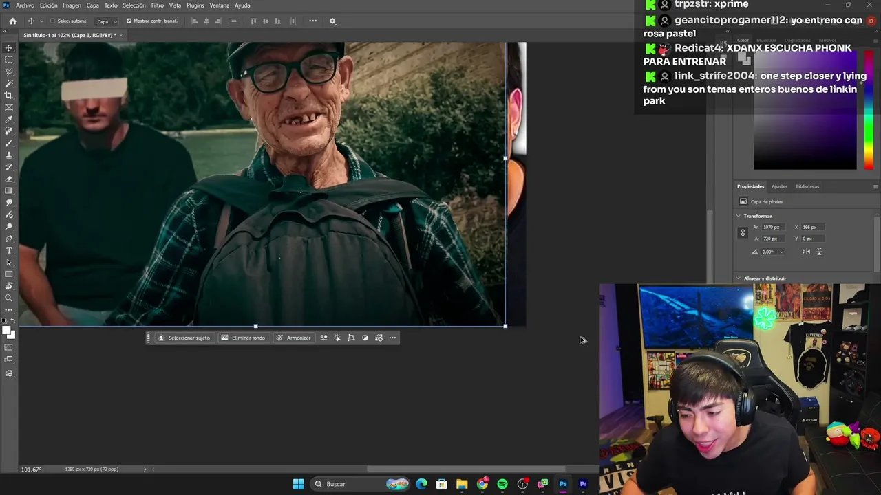Select the Rectangle shape tool
This screenshot has width=881, height=495.
(x=9, y=274)
